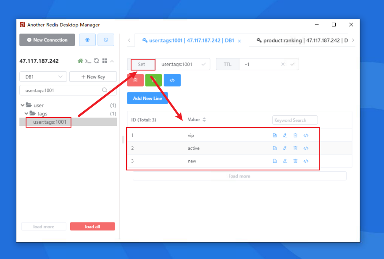This screenshot has width=384, height=259.
Task: Delete the vip row
Action: click(x=295, y=135)
